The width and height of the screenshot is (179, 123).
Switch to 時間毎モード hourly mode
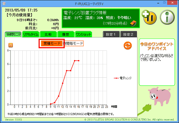click(x=73, y=43)
